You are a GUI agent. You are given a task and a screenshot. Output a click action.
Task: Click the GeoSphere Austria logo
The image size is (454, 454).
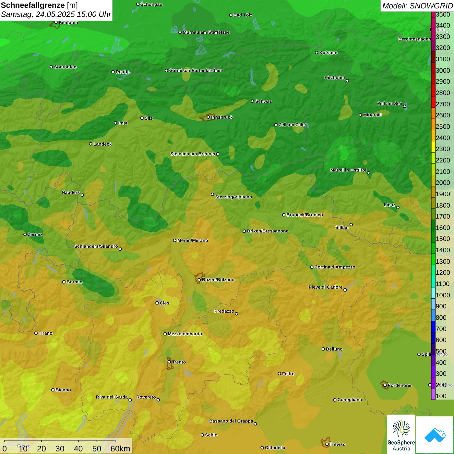click(401, 434)
